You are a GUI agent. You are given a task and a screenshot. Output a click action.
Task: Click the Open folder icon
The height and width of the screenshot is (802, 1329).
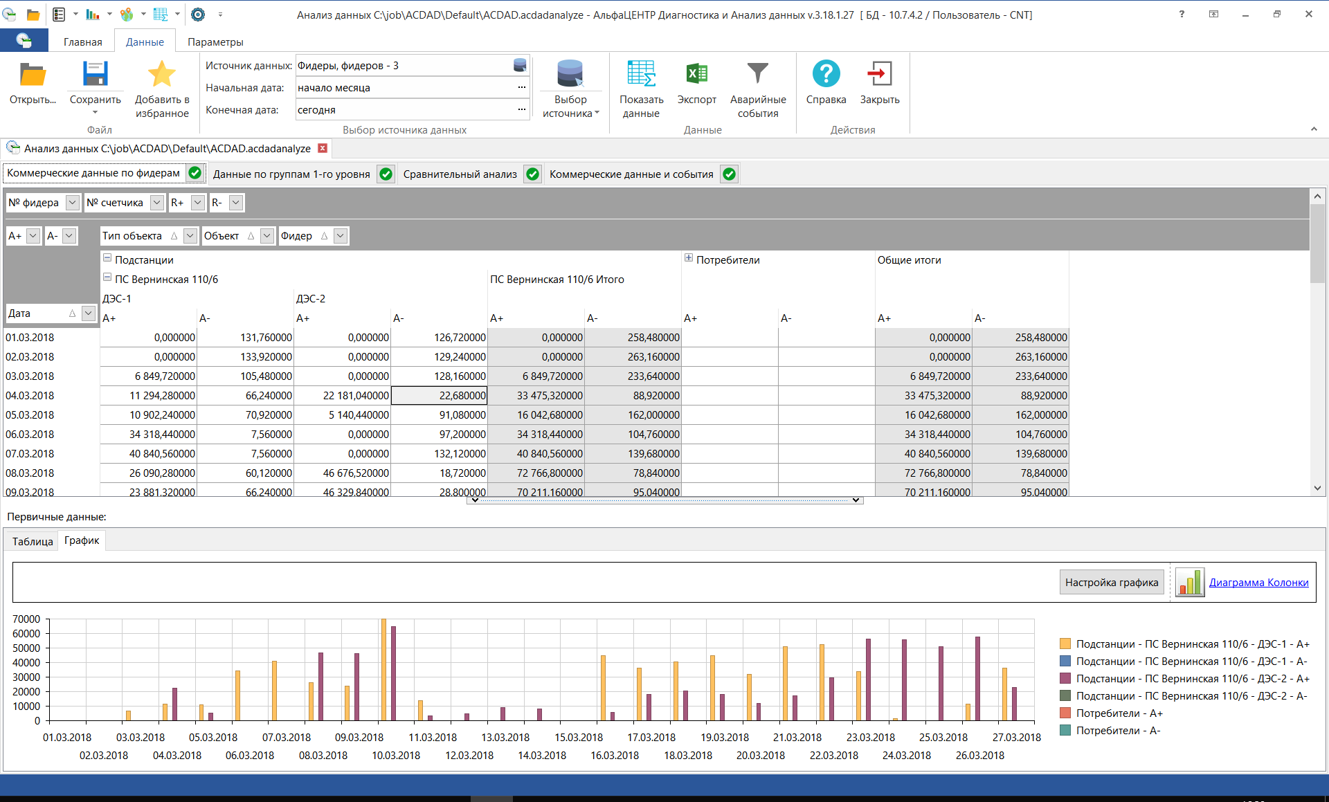33,75
